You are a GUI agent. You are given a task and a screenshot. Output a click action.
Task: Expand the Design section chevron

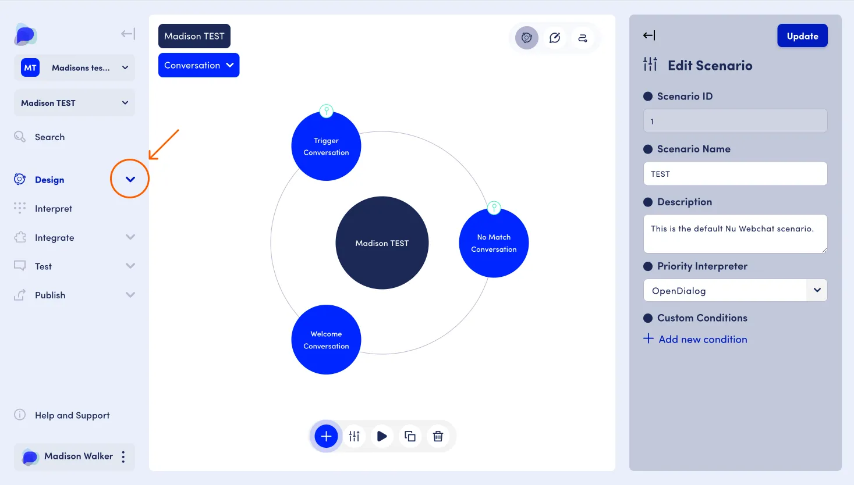(x=130, y=179)
